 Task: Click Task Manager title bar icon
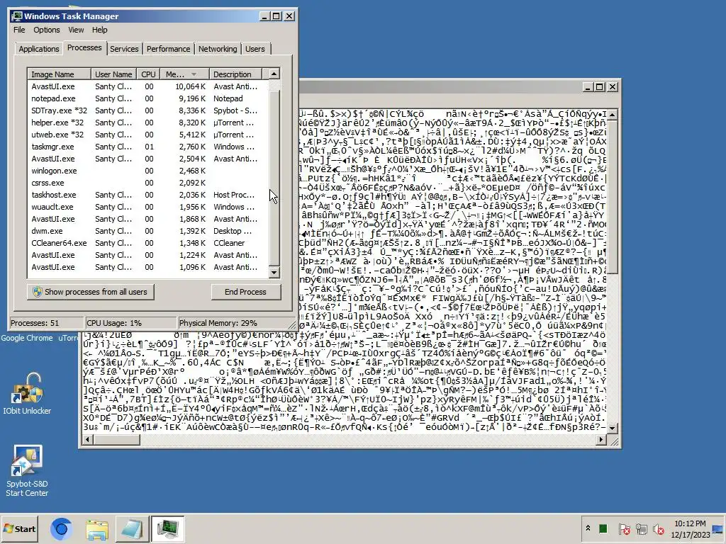(18, 16)
